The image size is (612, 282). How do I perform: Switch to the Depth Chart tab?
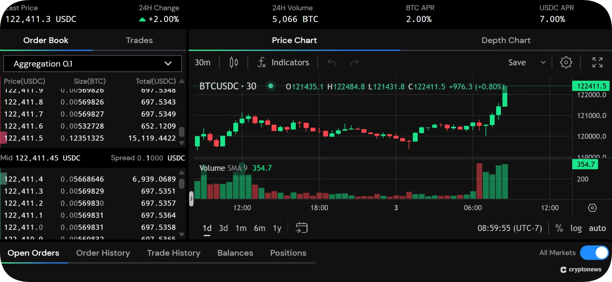(x=506, y=40)
